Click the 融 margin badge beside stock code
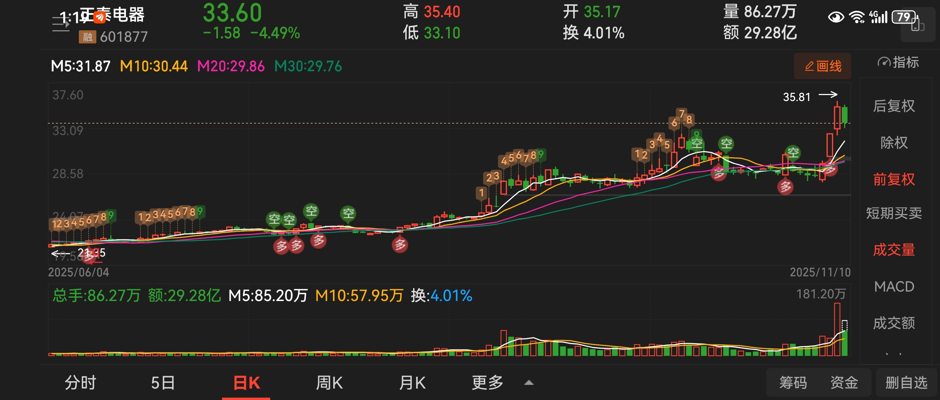Screen dimensions: 940x400 (87, 37)
